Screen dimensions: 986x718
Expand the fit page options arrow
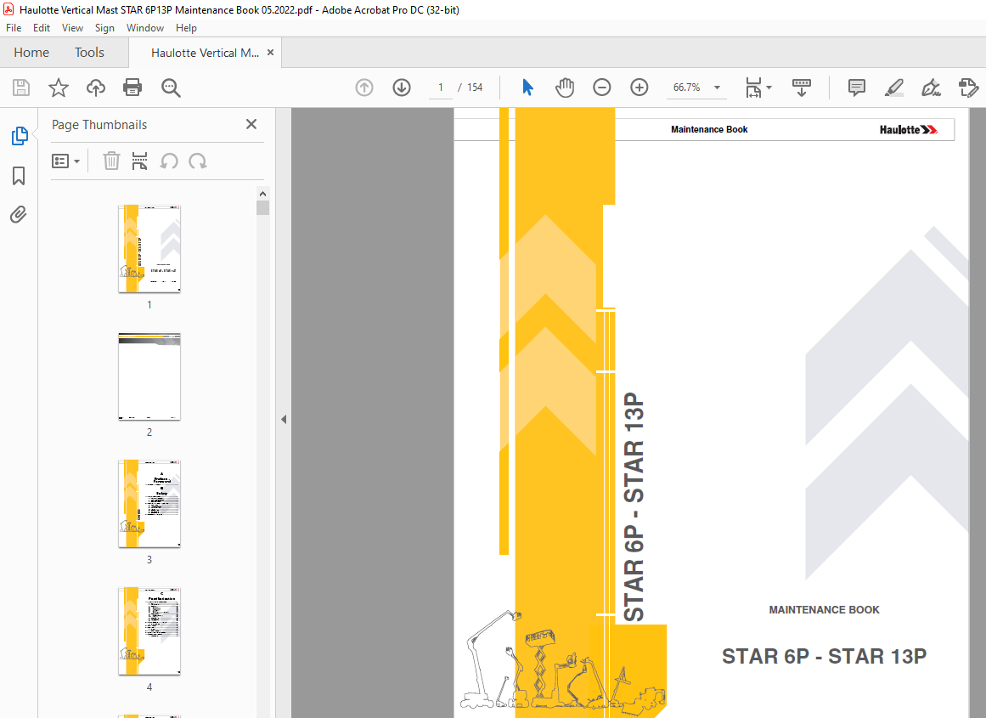pos(769,88)
